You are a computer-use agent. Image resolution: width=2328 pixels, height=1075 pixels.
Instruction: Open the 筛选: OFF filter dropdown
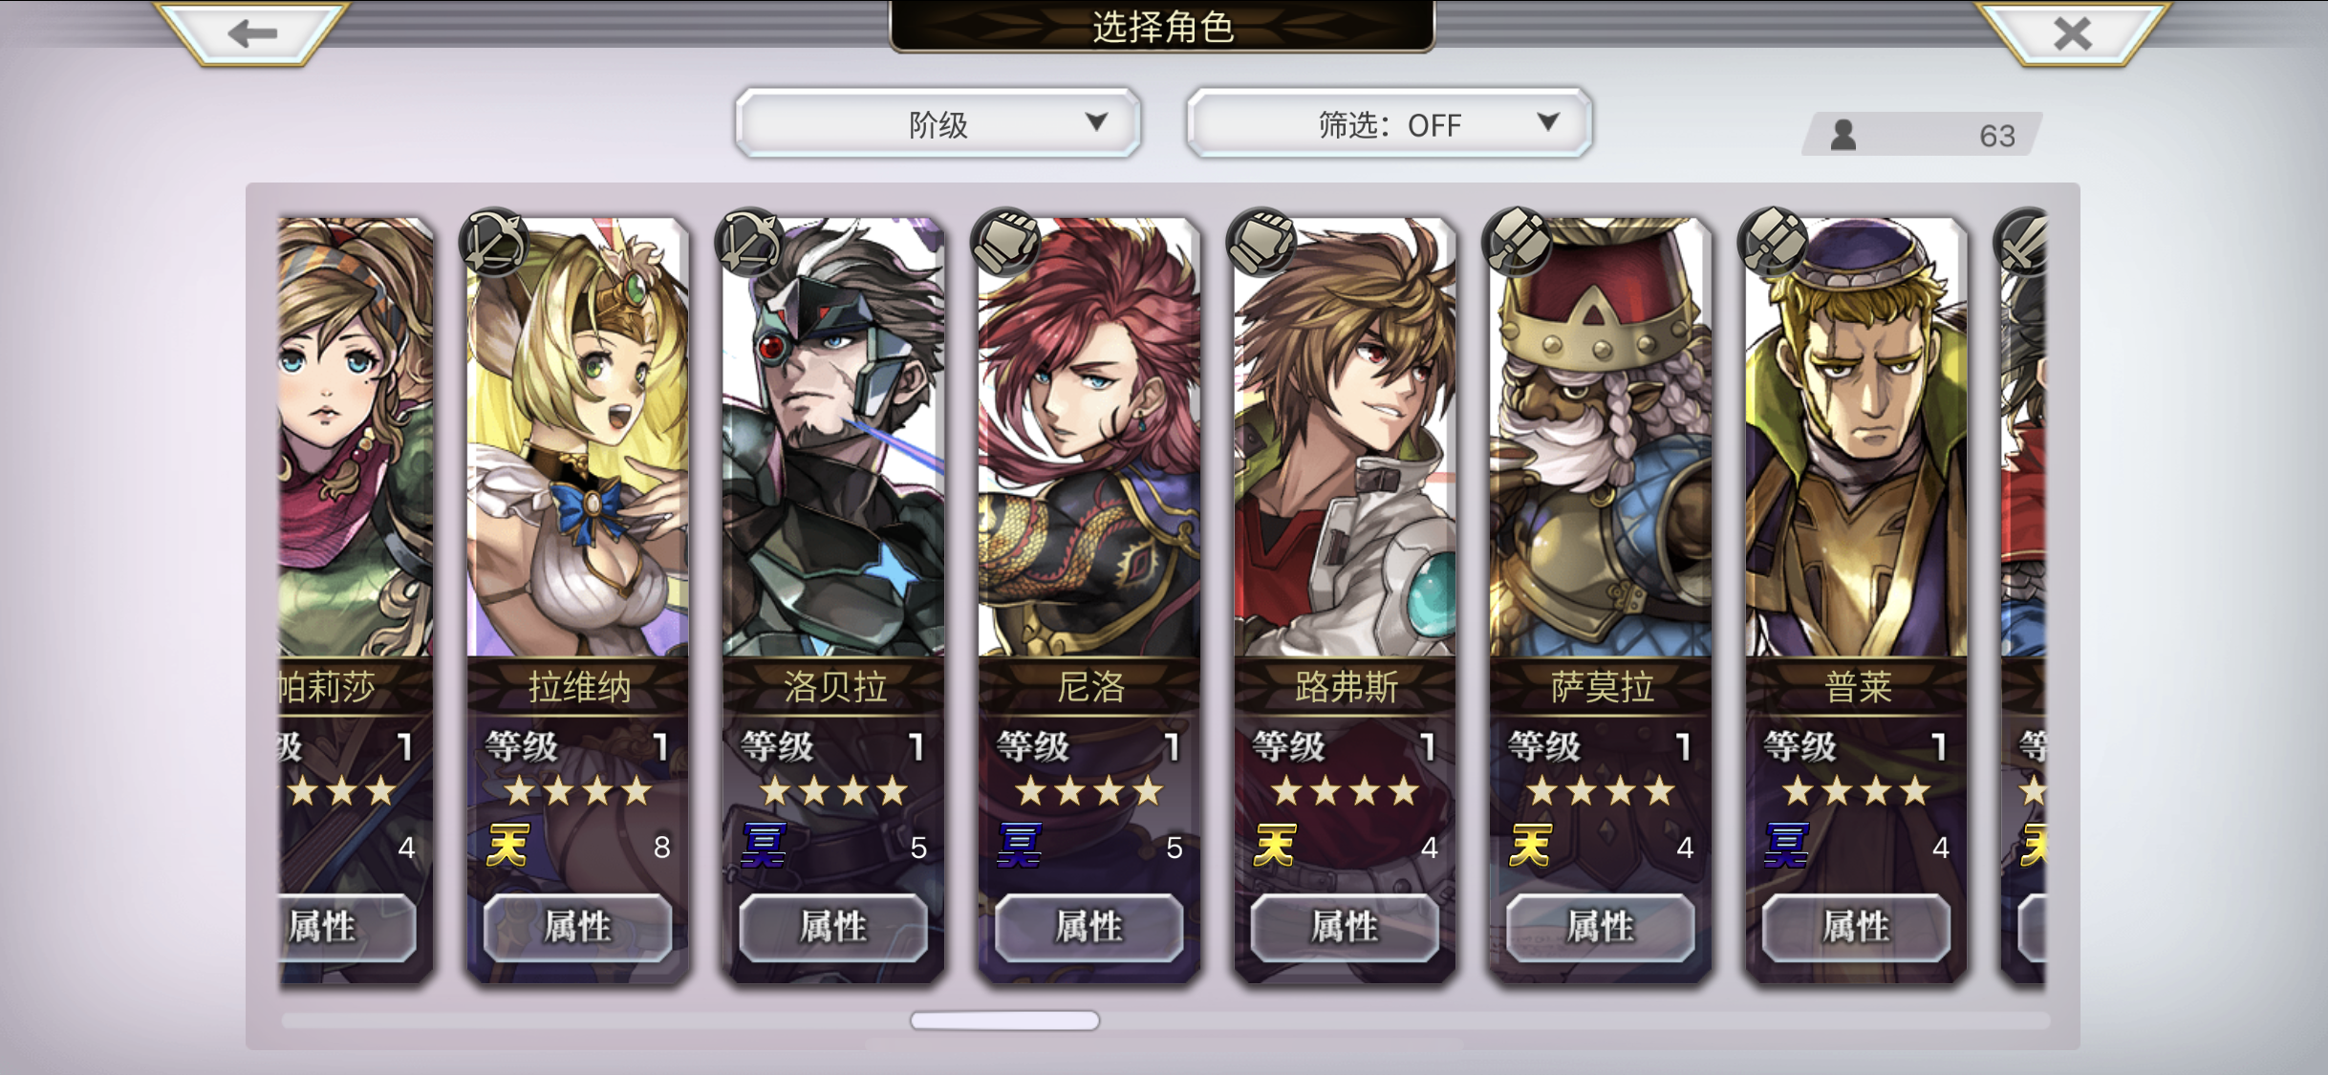click(1390, 123)
